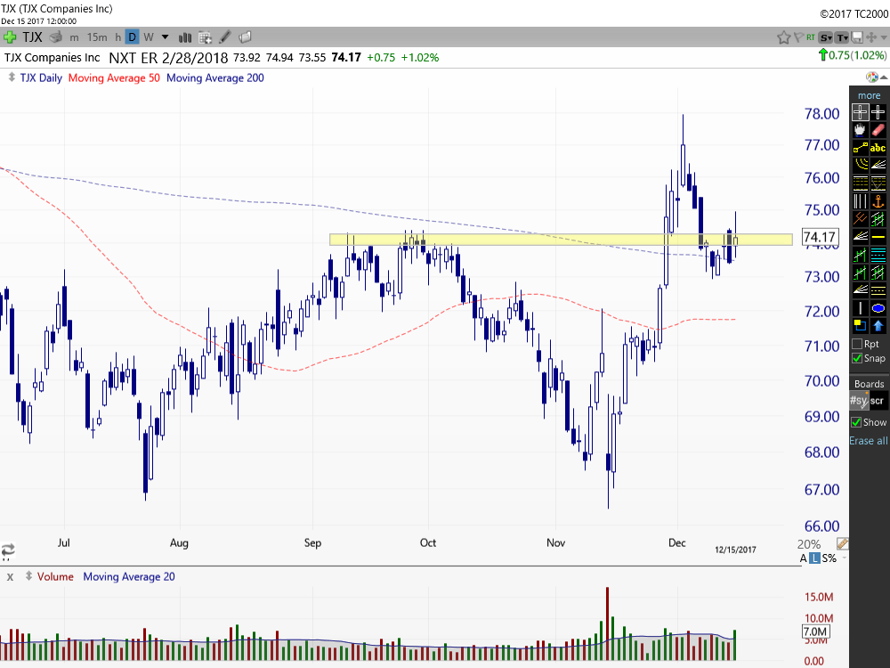This screenshot has width=890, height=668.
Task: Click the more link above drawing tools
Action: (869, 95)
